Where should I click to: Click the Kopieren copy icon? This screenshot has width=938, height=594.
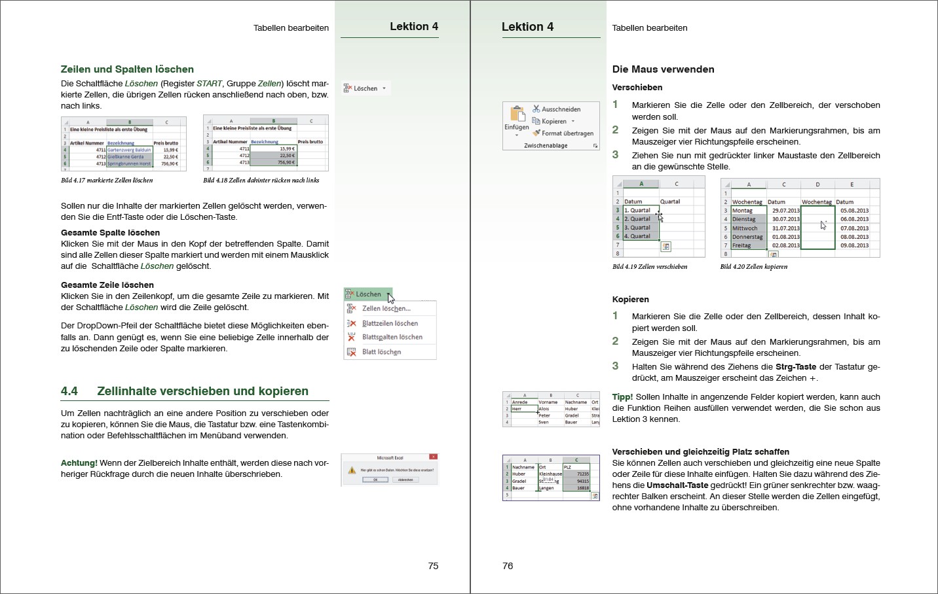tap(536, 121)
